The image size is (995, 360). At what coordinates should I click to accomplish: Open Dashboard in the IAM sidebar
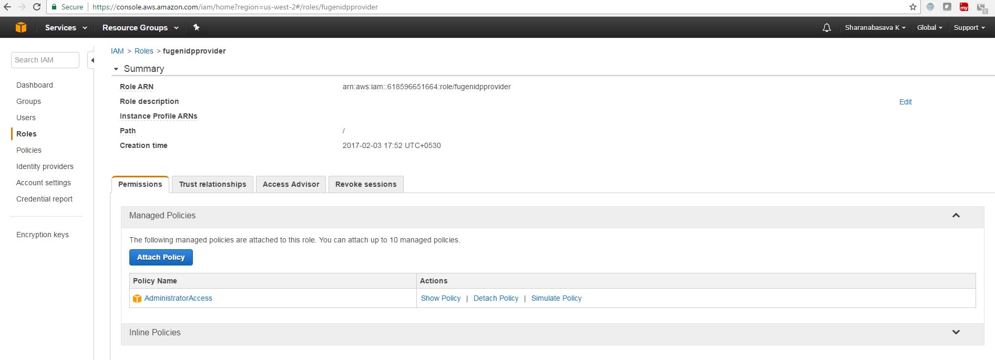[x=35, y=85]
